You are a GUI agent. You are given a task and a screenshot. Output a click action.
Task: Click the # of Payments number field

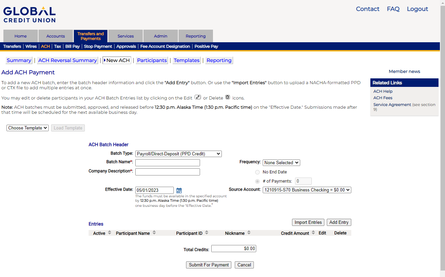[x=303, y=181]
